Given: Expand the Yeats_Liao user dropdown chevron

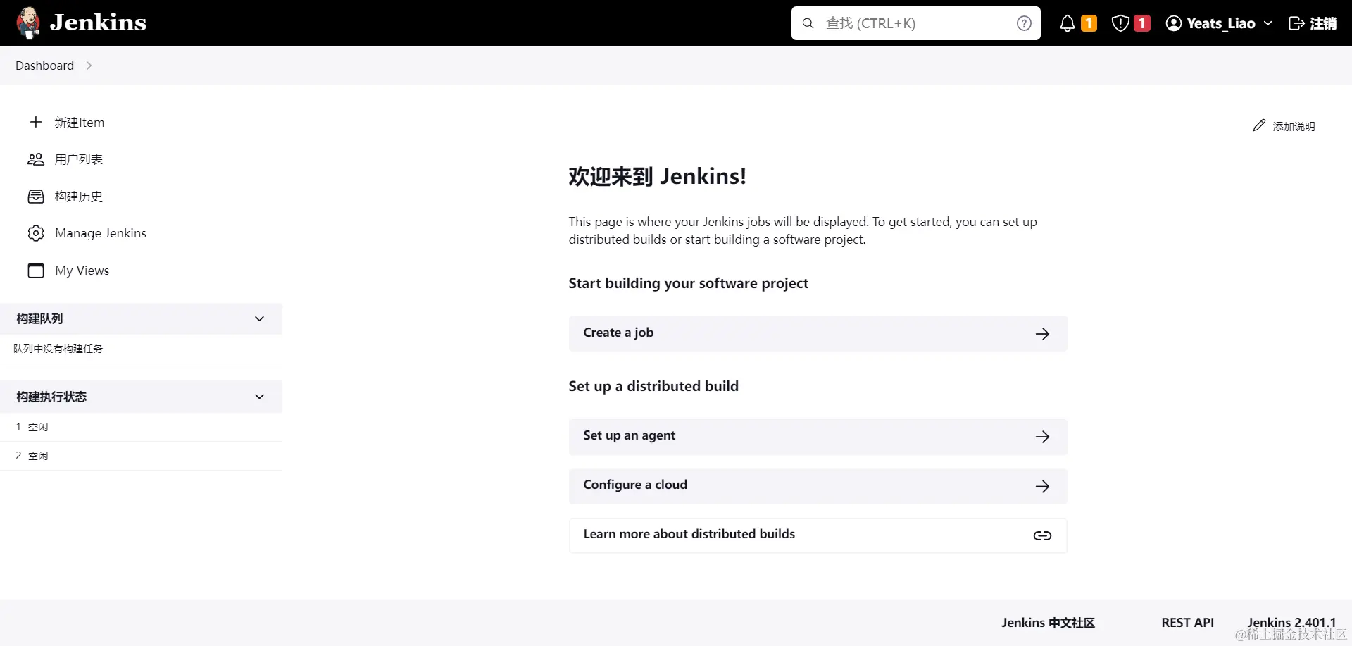Looking at the screenshot, I should 1268,23.
